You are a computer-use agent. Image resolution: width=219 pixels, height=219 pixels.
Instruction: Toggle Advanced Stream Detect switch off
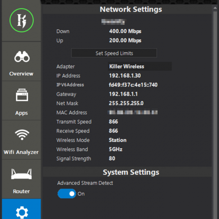67,194
